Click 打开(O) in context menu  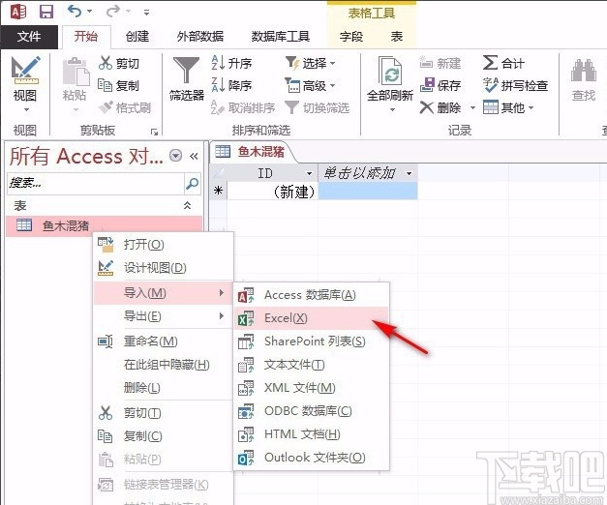164,245
